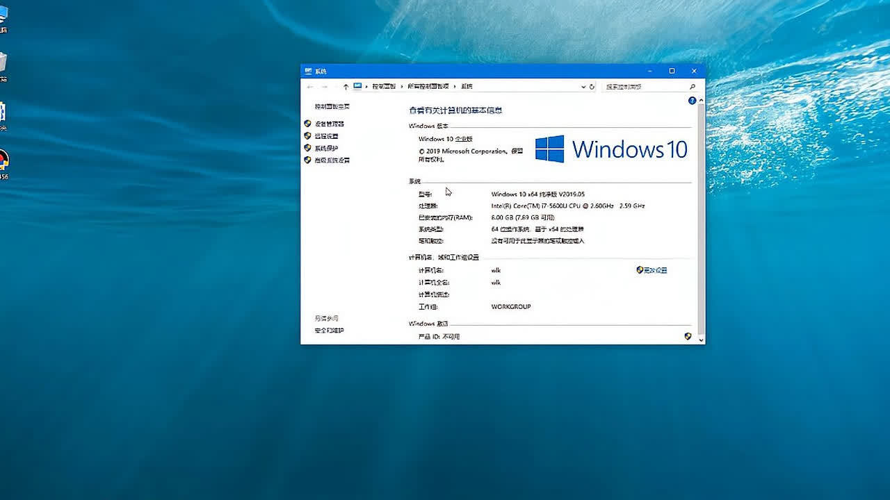Click the Control Panel icon in the address bar
This screenshot has width=890, height=500.
357,86
